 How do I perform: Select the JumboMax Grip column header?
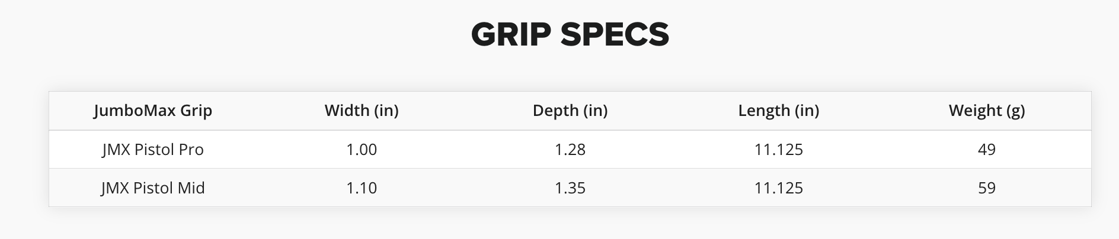coord(153,111)
